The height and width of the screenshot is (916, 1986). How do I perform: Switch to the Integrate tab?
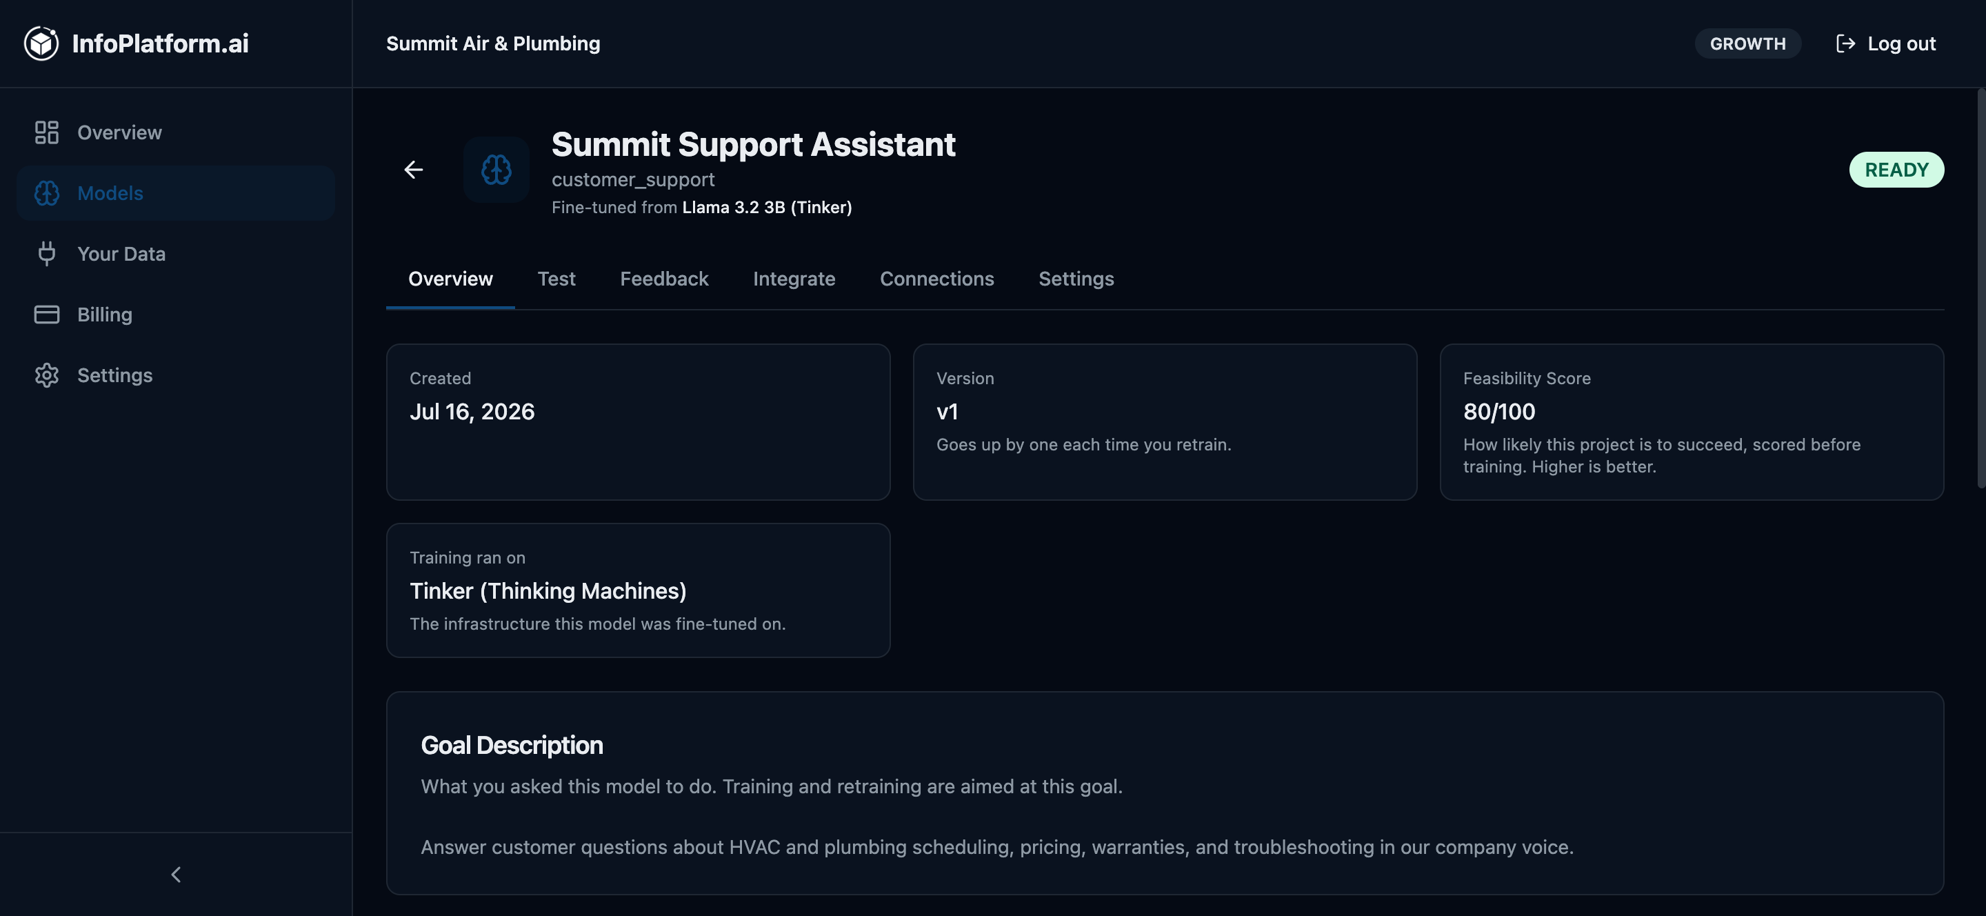(x=794, y=279)
